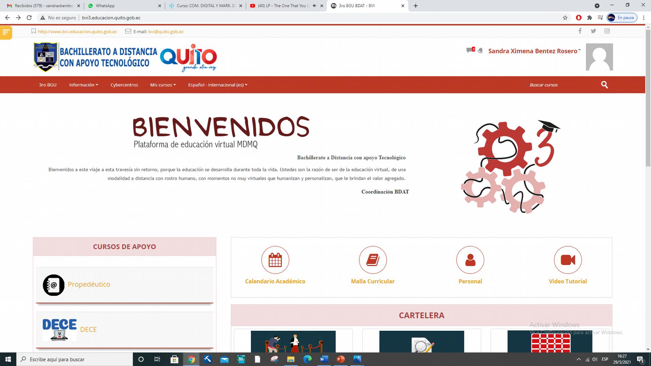651x366 pixels.
Task: Open the Windows Start menu
Action: tap(8, 359)
